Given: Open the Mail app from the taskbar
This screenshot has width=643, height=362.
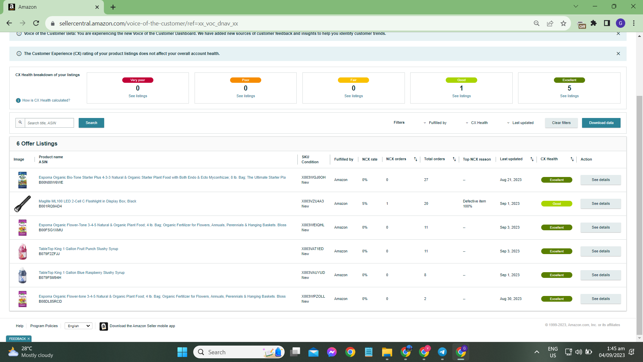Looking at the screenshot, I should tap(313, 352).
